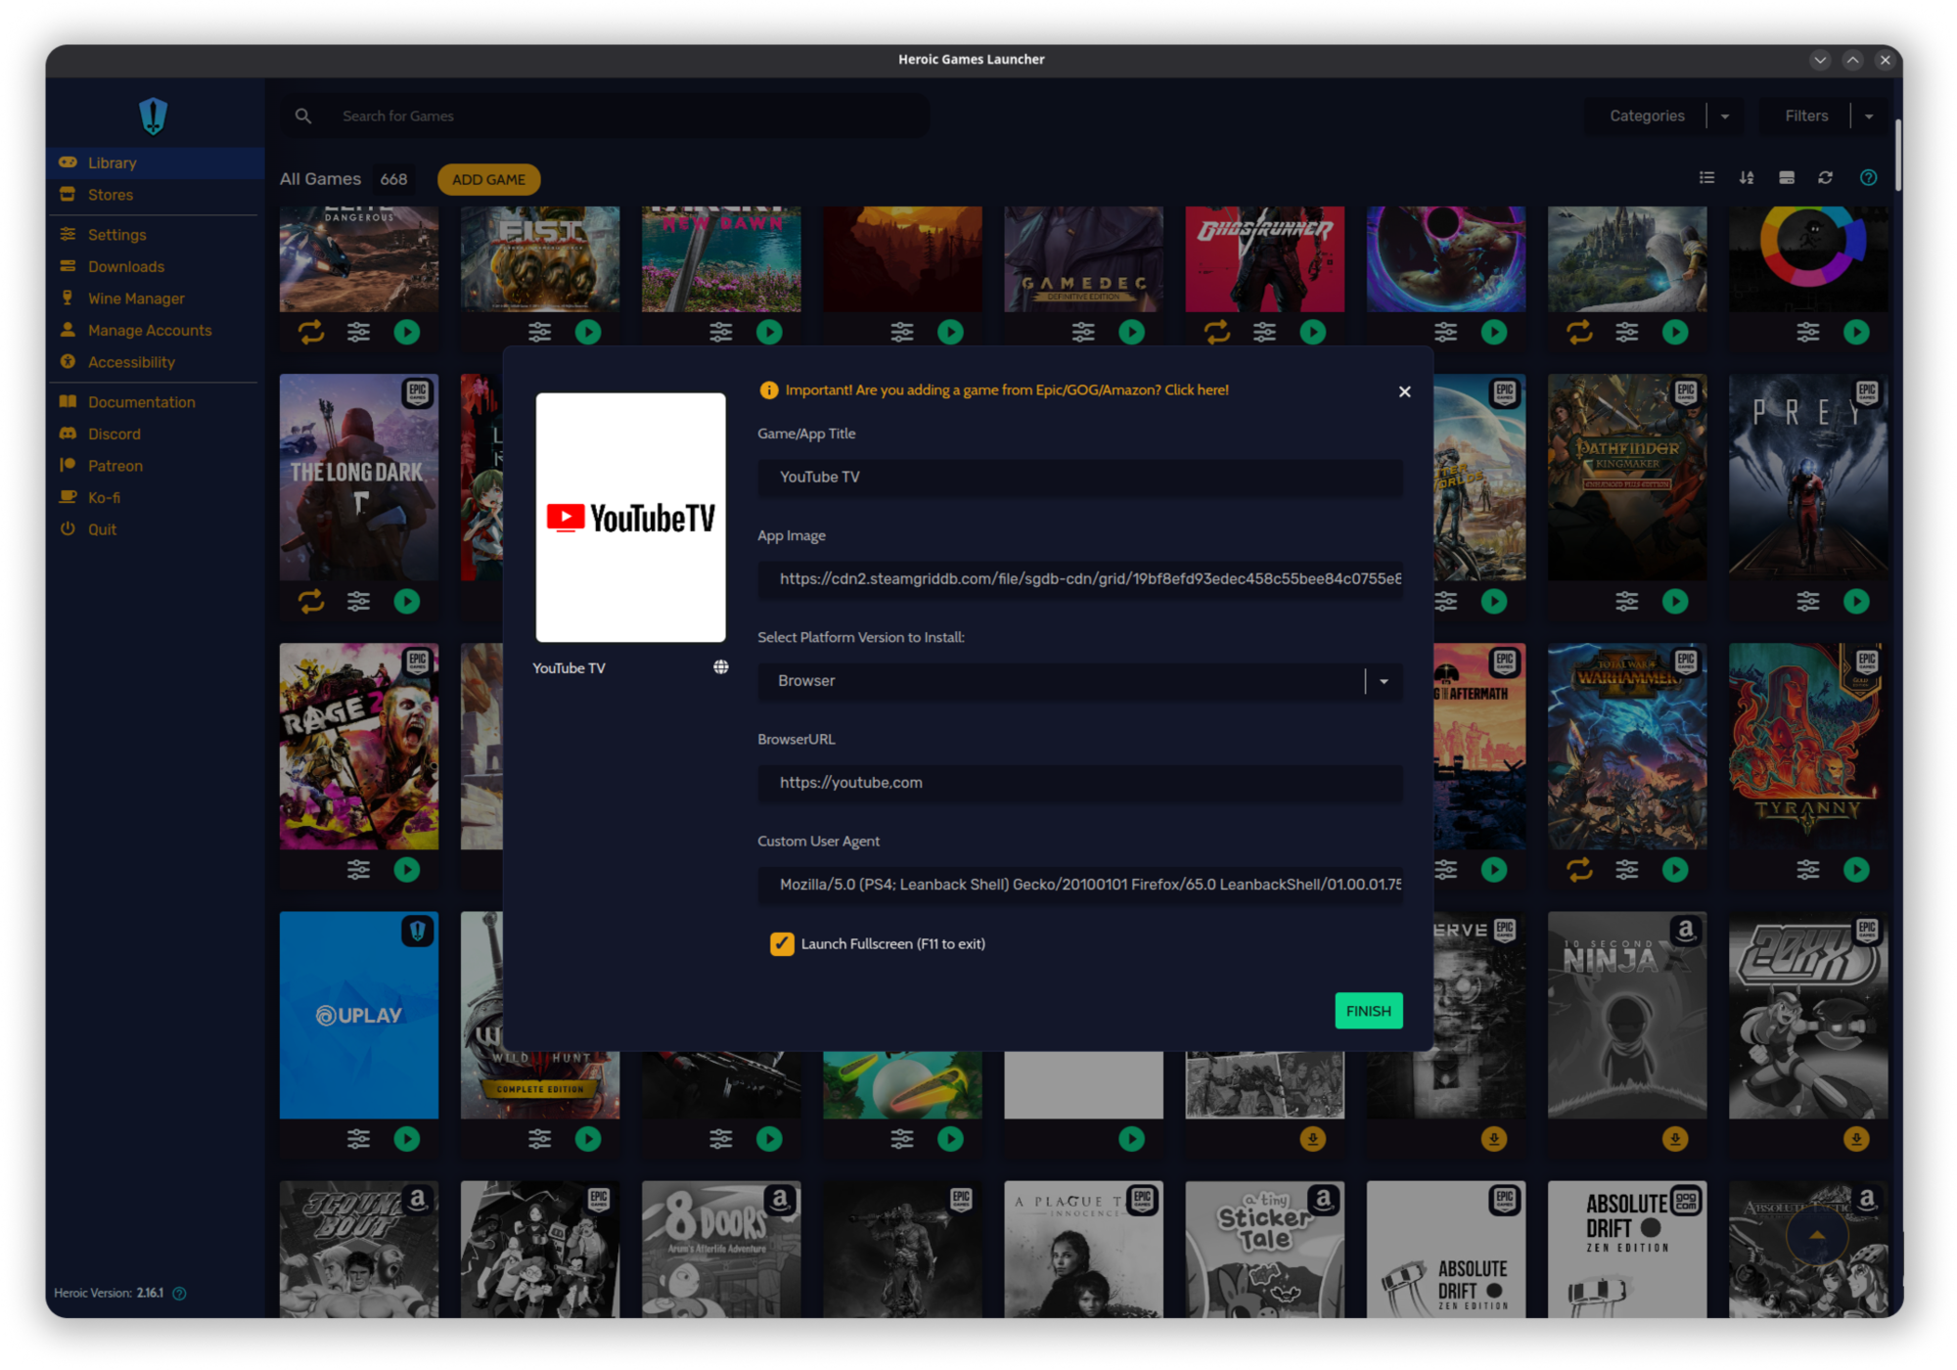Image resolution: width=1957 pixels, height=1370 pixels.
Task: Play Rage 2
Action: [x=407, y=869]
